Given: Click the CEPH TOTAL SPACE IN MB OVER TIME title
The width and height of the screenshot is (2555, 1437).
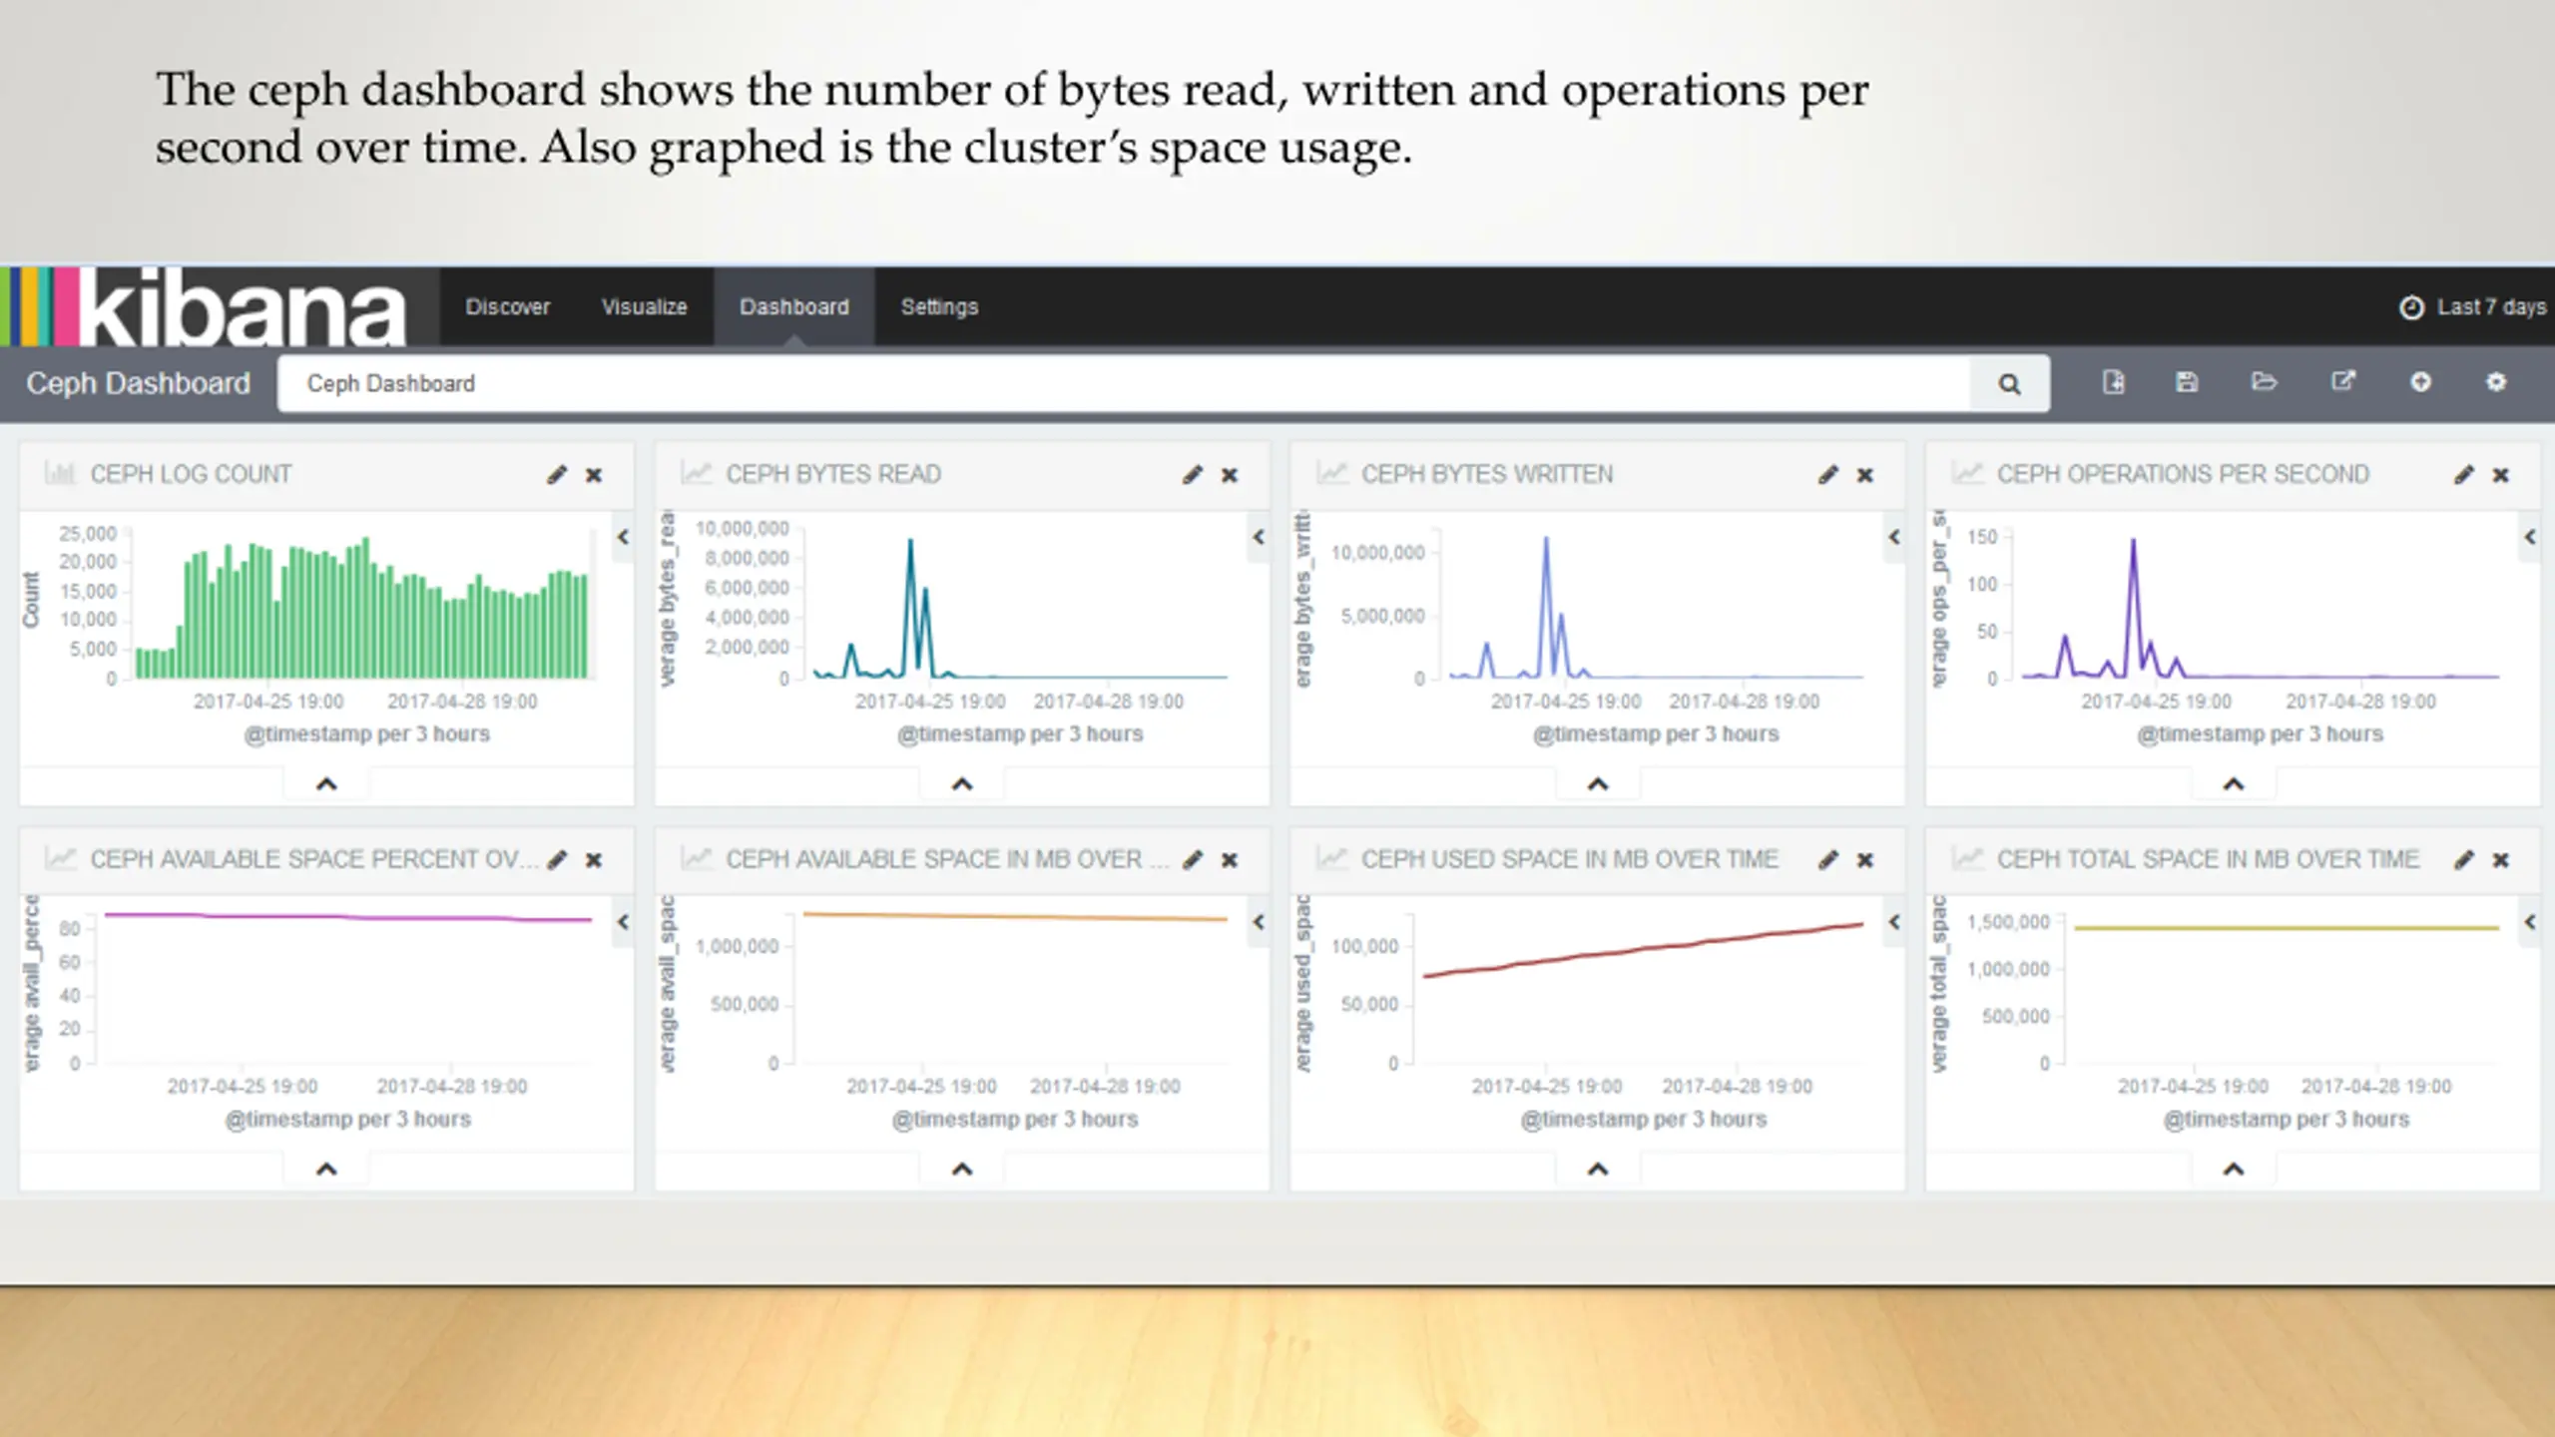Looking at the screenshot, I should [x=2208, y=859].
